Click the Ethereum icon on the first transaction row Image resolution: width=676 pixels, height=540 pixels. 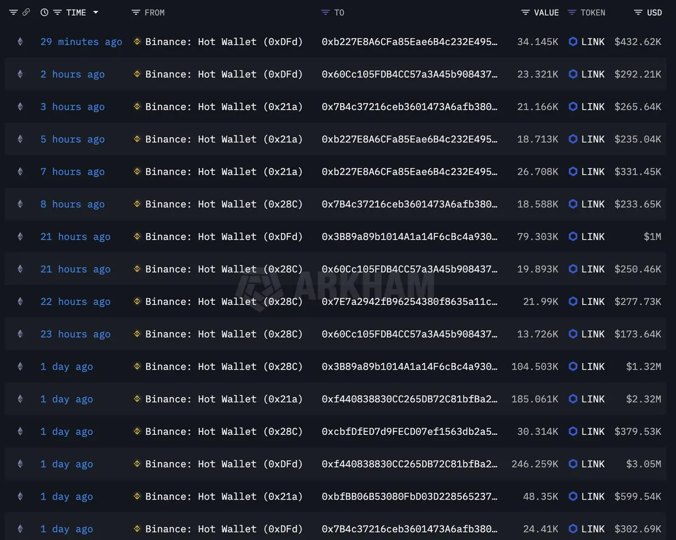20,41
